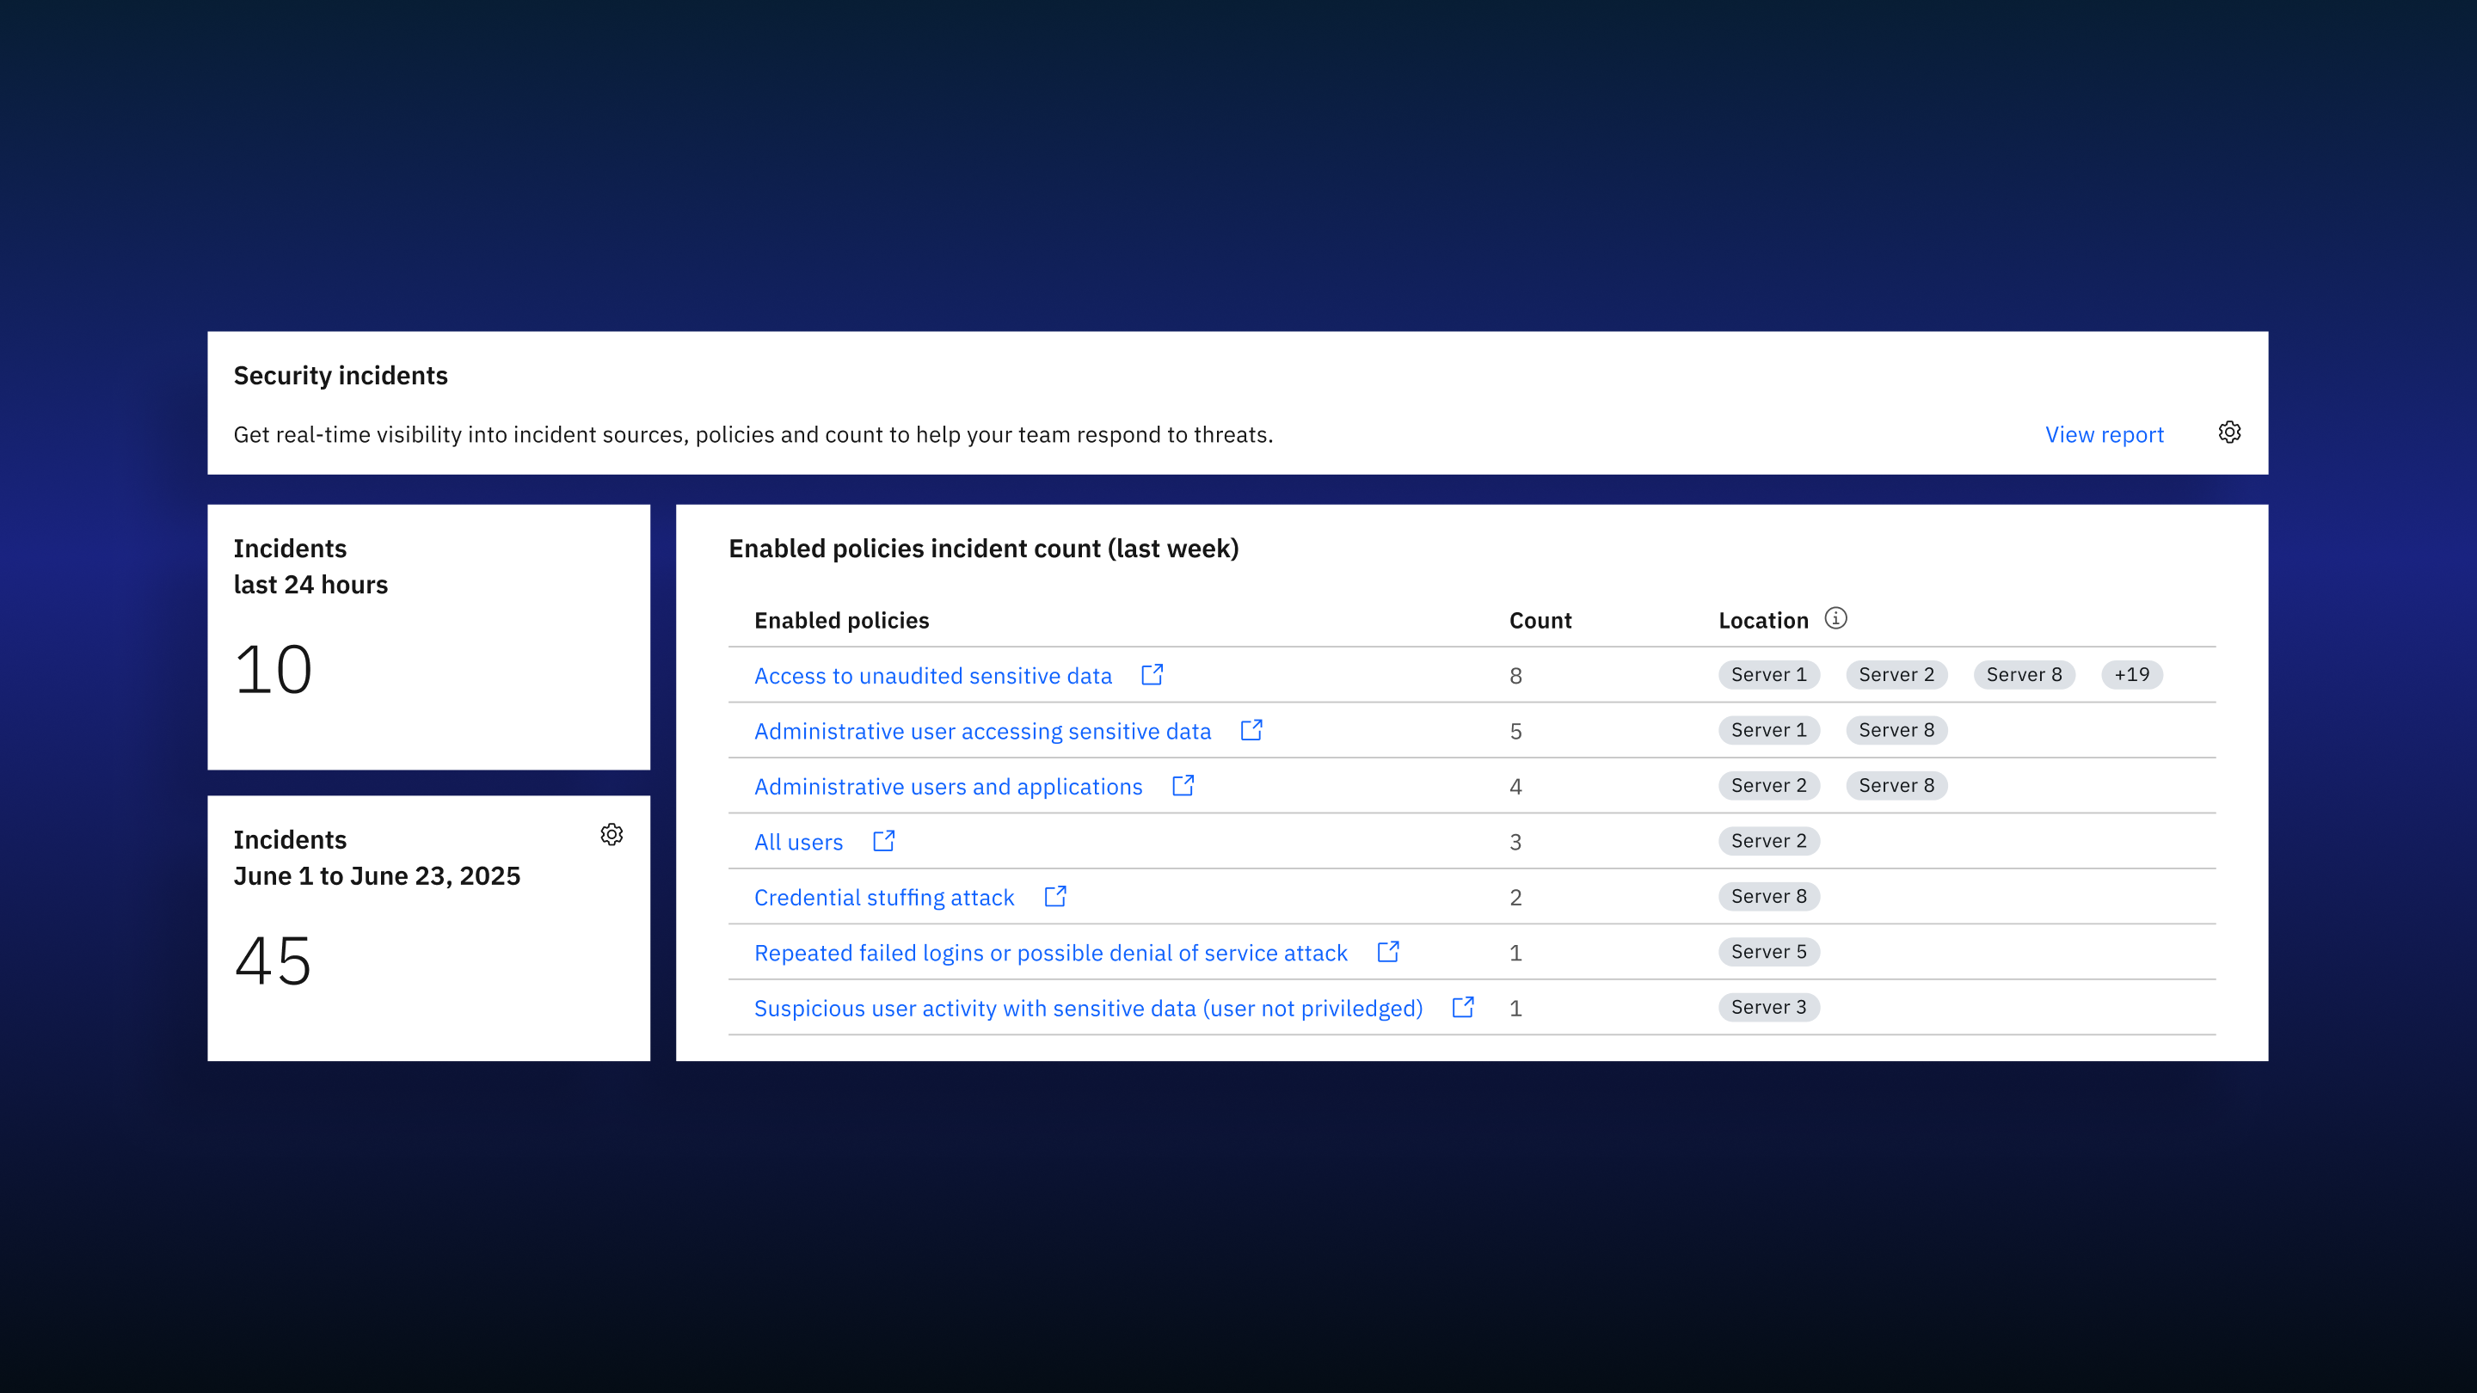Click the Server 5 tag
Image resolution: width=2477 pixels, height=1393 pixels.
(1768, 952)
